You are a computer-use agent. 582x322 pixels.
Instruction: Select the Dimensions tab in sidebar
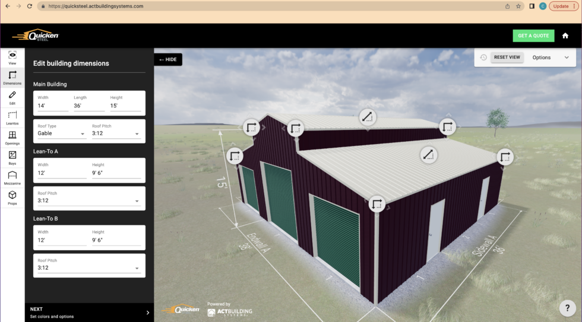[x=12, y=78]
